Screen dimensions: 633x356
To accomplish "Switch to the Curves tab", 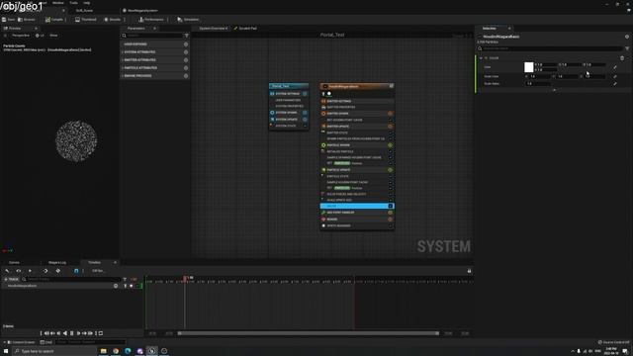I will pyautogui.click(x=14, y=263).
